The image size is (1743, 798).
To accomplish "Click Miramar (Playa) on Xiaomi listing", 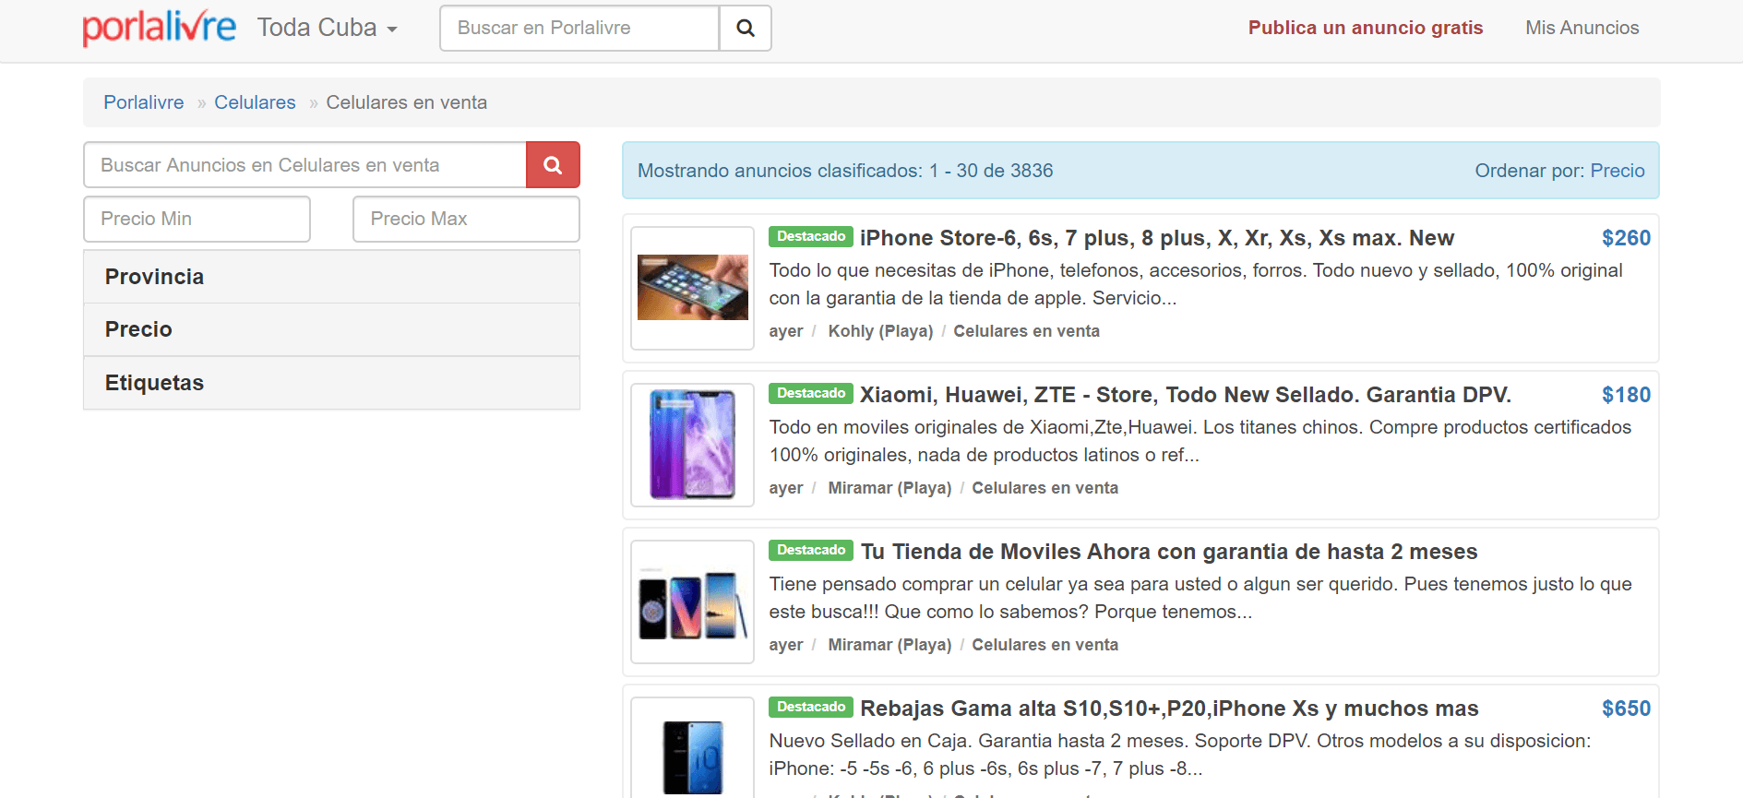I will pyautogui.click(x=889, y=488).
